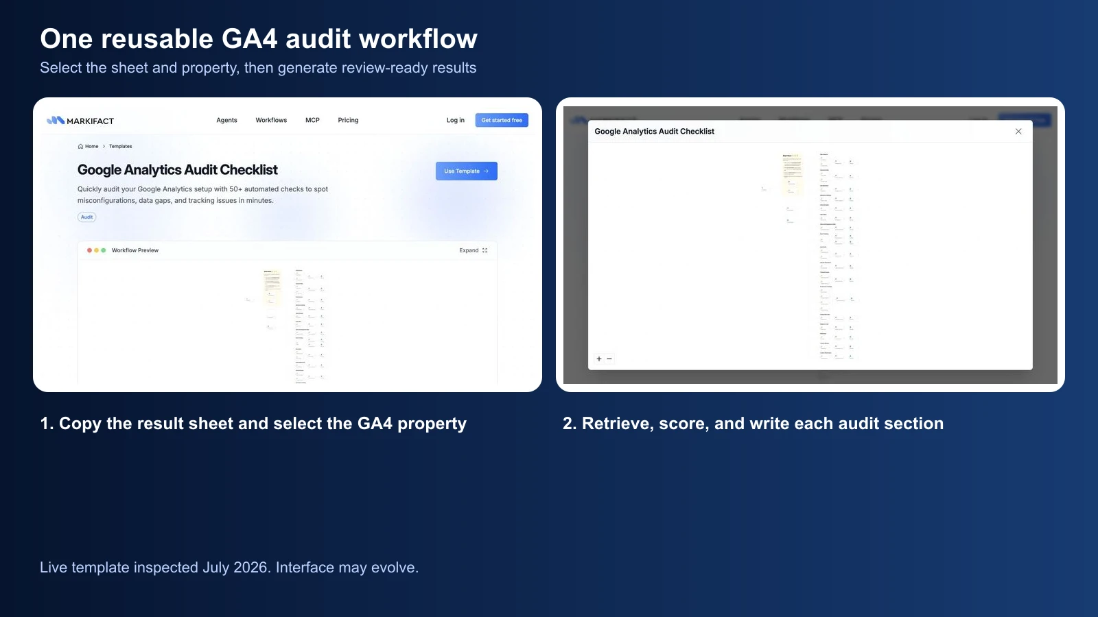Click the yellow sticky note in the preview
Viewport: 1098px width, 617px height.
(x=272, y=287)
